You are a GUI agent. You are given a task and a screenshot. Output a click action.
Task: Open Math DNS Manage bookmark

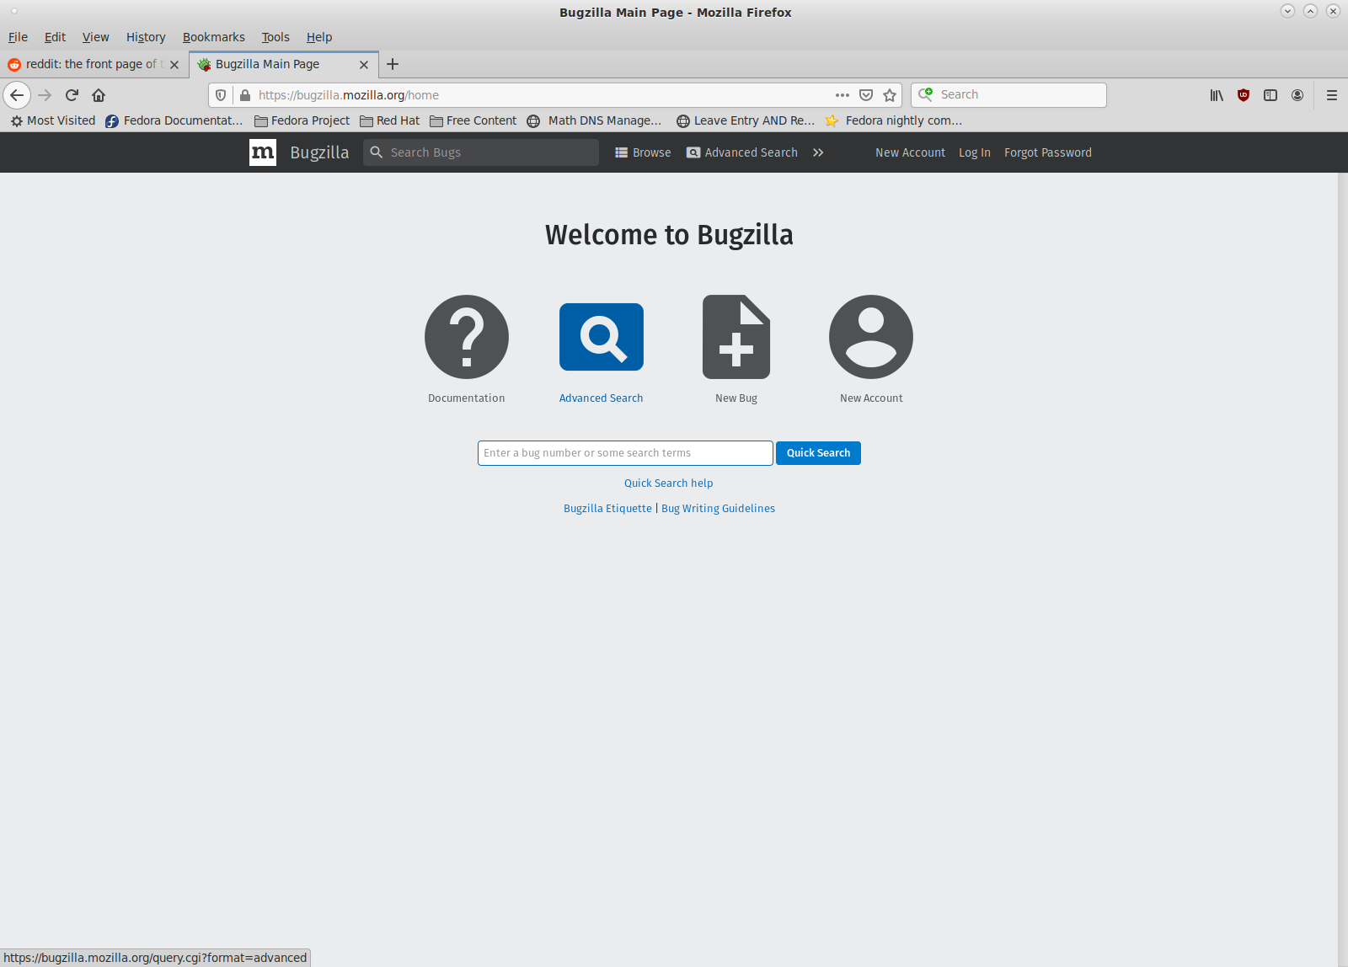point(595,120)
